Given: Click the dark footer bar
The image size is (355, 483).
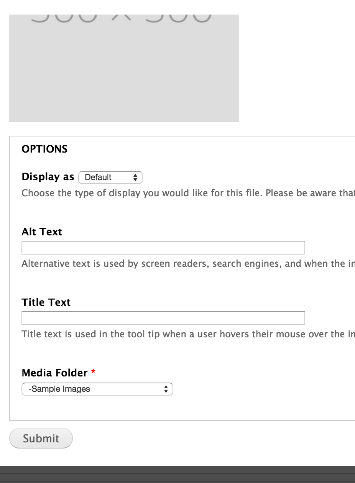Looking at the screenshot, I should tap(177, 475).
